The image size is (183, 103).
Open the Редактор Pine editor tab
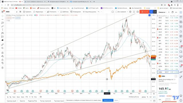pyautogui.click(x=32, y=101)
